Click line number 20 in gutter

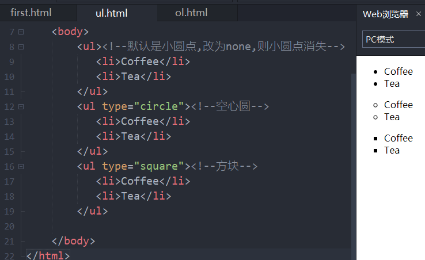click(9, 227)
